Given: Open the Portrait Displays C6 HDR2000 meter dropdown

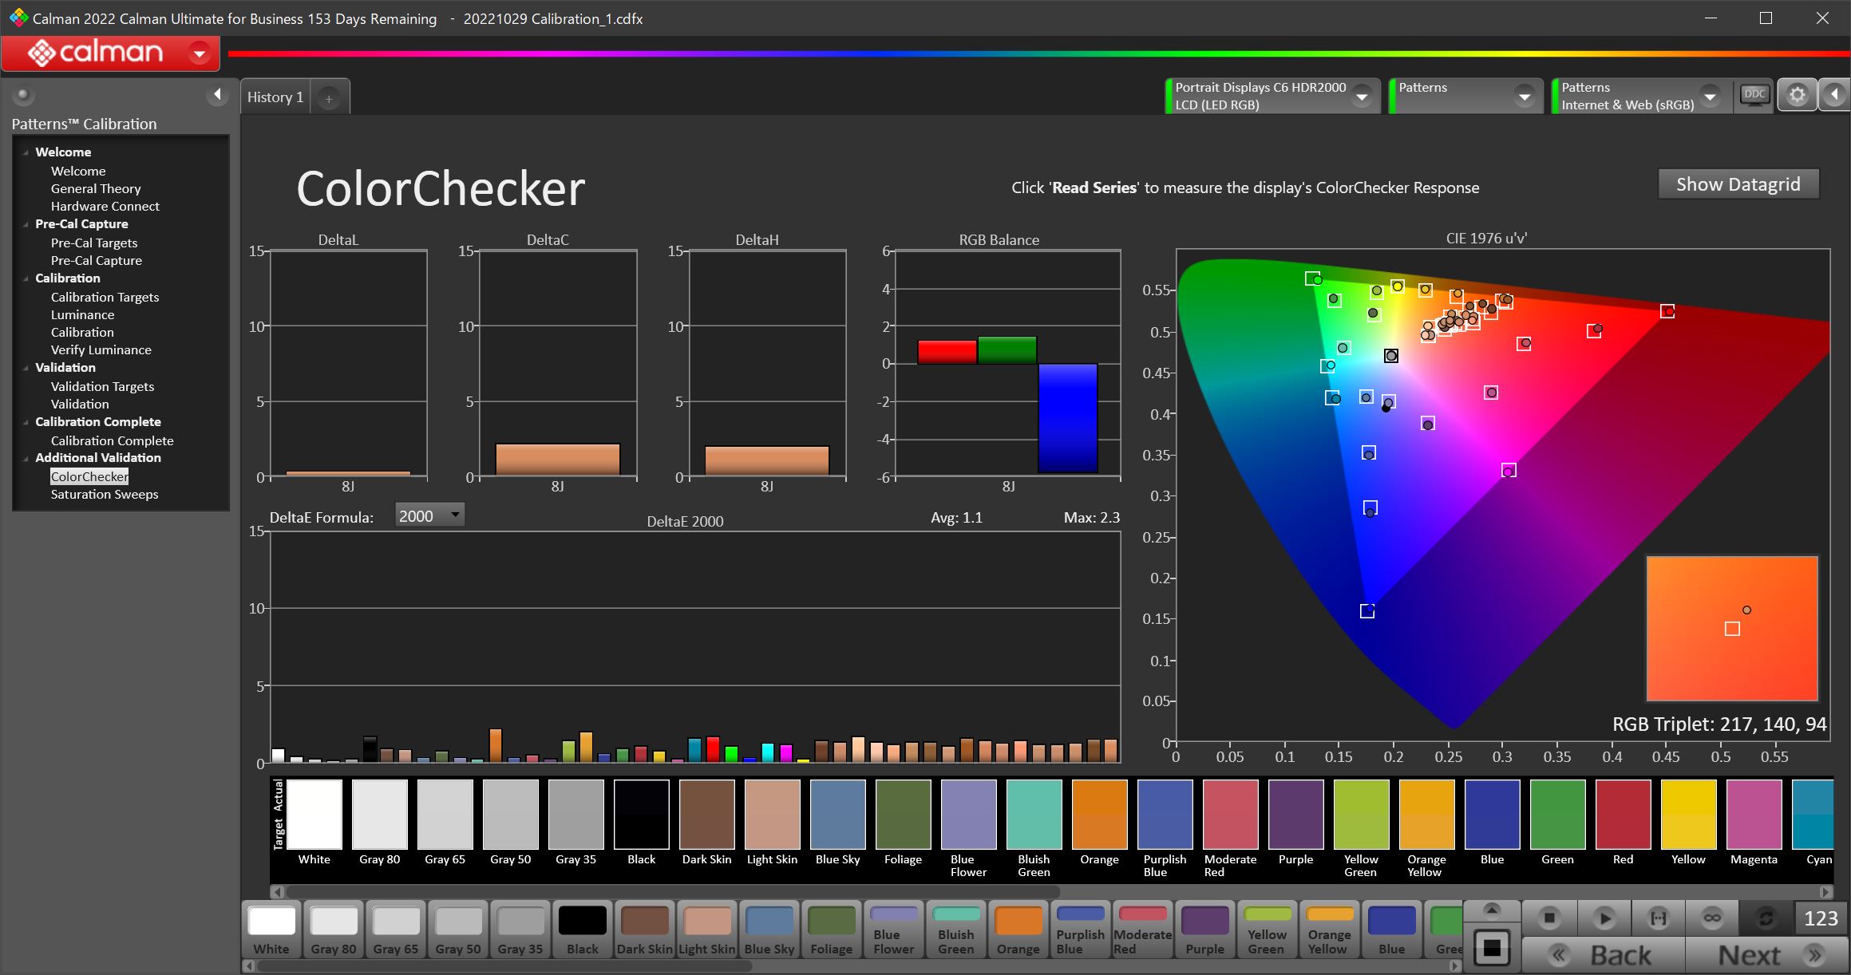Looking at the screenshot, I should [1363, 97].
